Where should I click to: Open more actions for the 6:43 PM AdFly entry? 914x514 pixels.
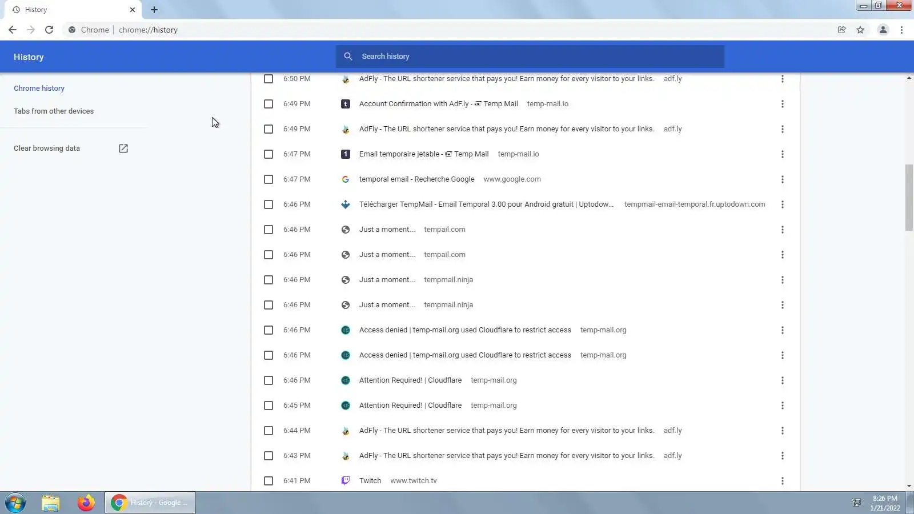click(x=783, y=456)
